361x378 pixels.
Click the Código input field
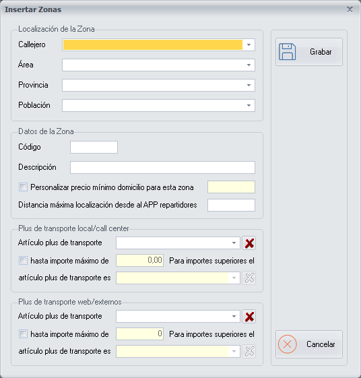coord(94,148)
